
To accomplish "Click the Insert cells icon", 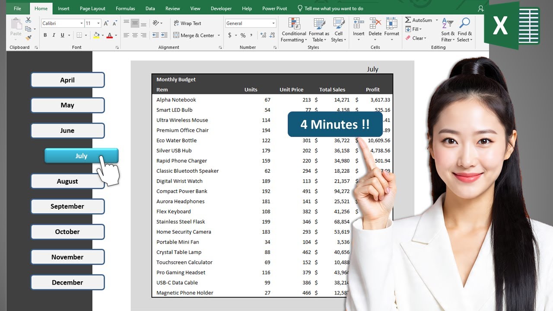I will pos(359,23).
